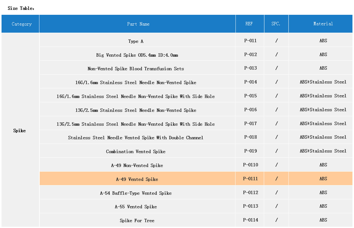Select REF code P-0113
The height and width of the screenshot is (228, 354).
coord(250,206)
